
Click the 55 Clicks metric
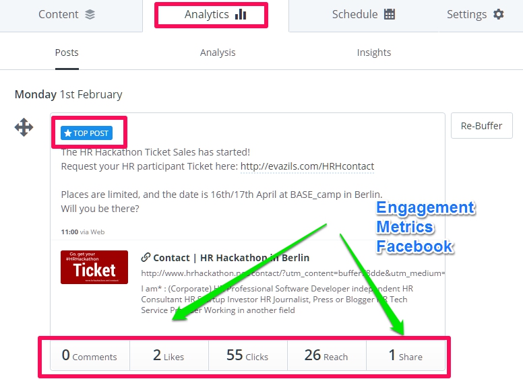[x=247, y=355]
